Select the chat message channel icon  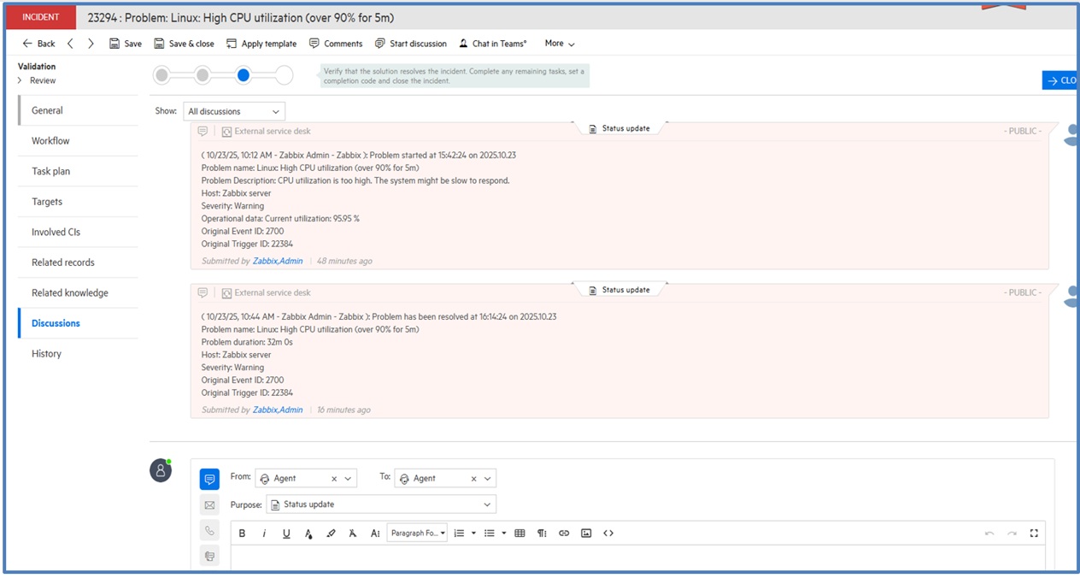tap(209, 479)
